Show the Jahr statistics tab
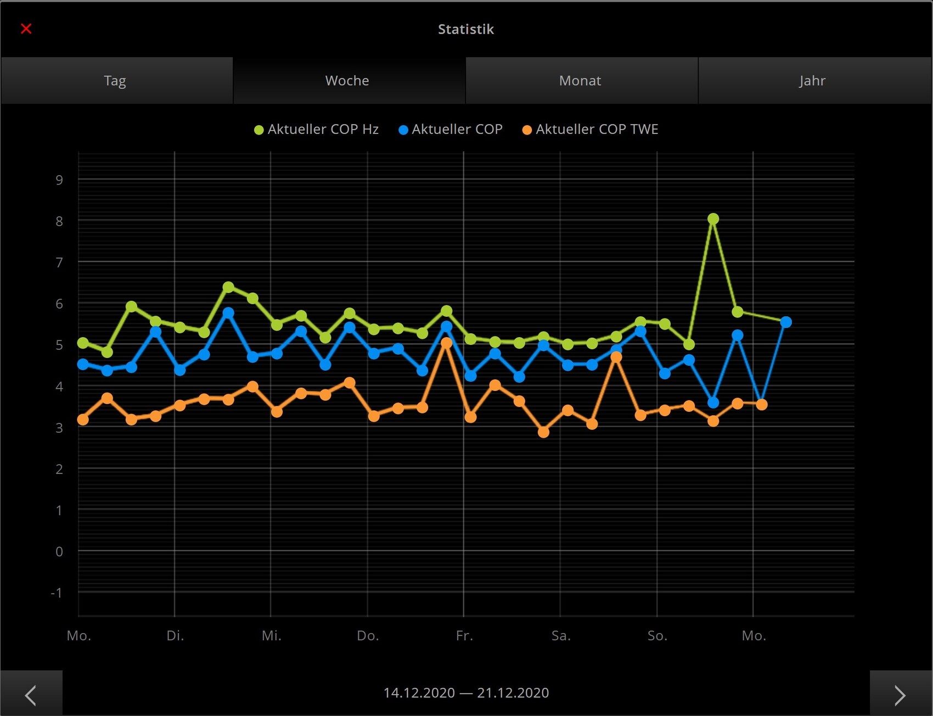 pyautogui.click(x=813, y=81)
